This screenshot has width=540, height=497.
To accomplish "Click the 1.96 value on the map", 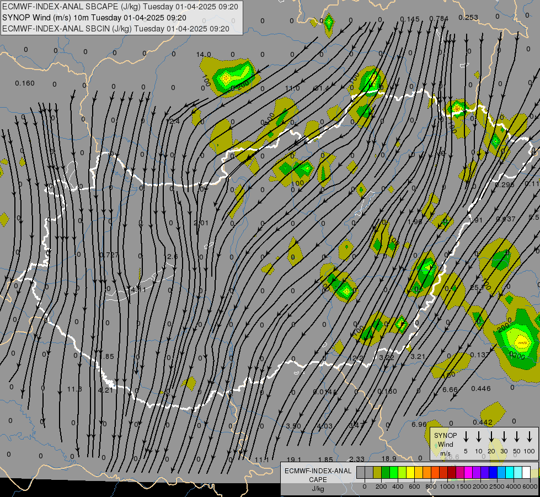I will point(415,221).
